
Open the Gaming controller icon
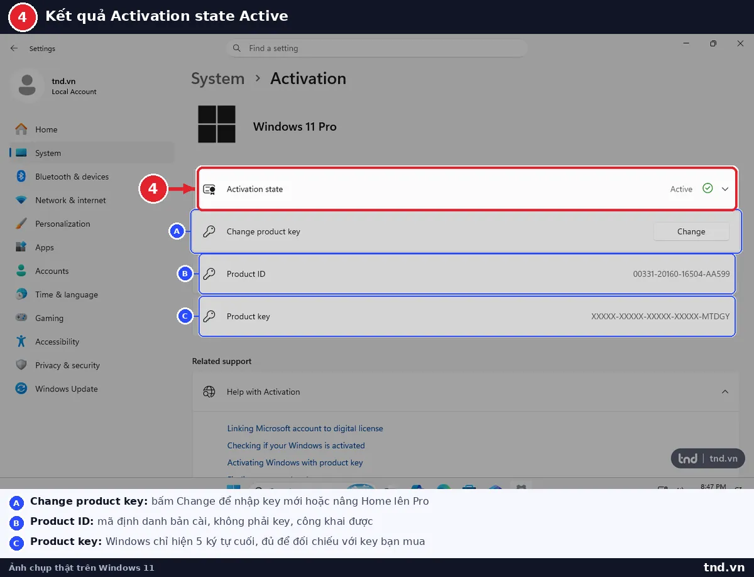pyautogui.click(x=21, y=318)
